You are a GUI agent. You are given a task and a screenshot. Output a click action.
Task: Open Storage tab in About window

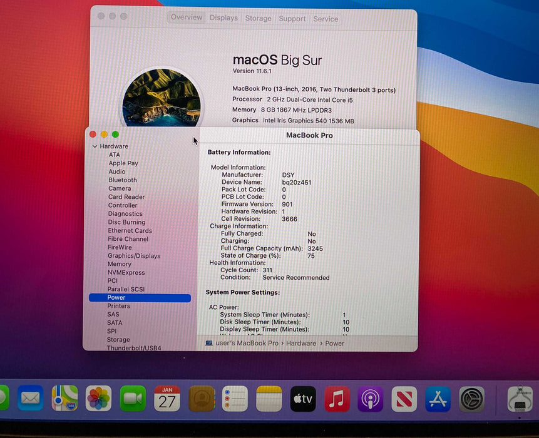[258, 18]
